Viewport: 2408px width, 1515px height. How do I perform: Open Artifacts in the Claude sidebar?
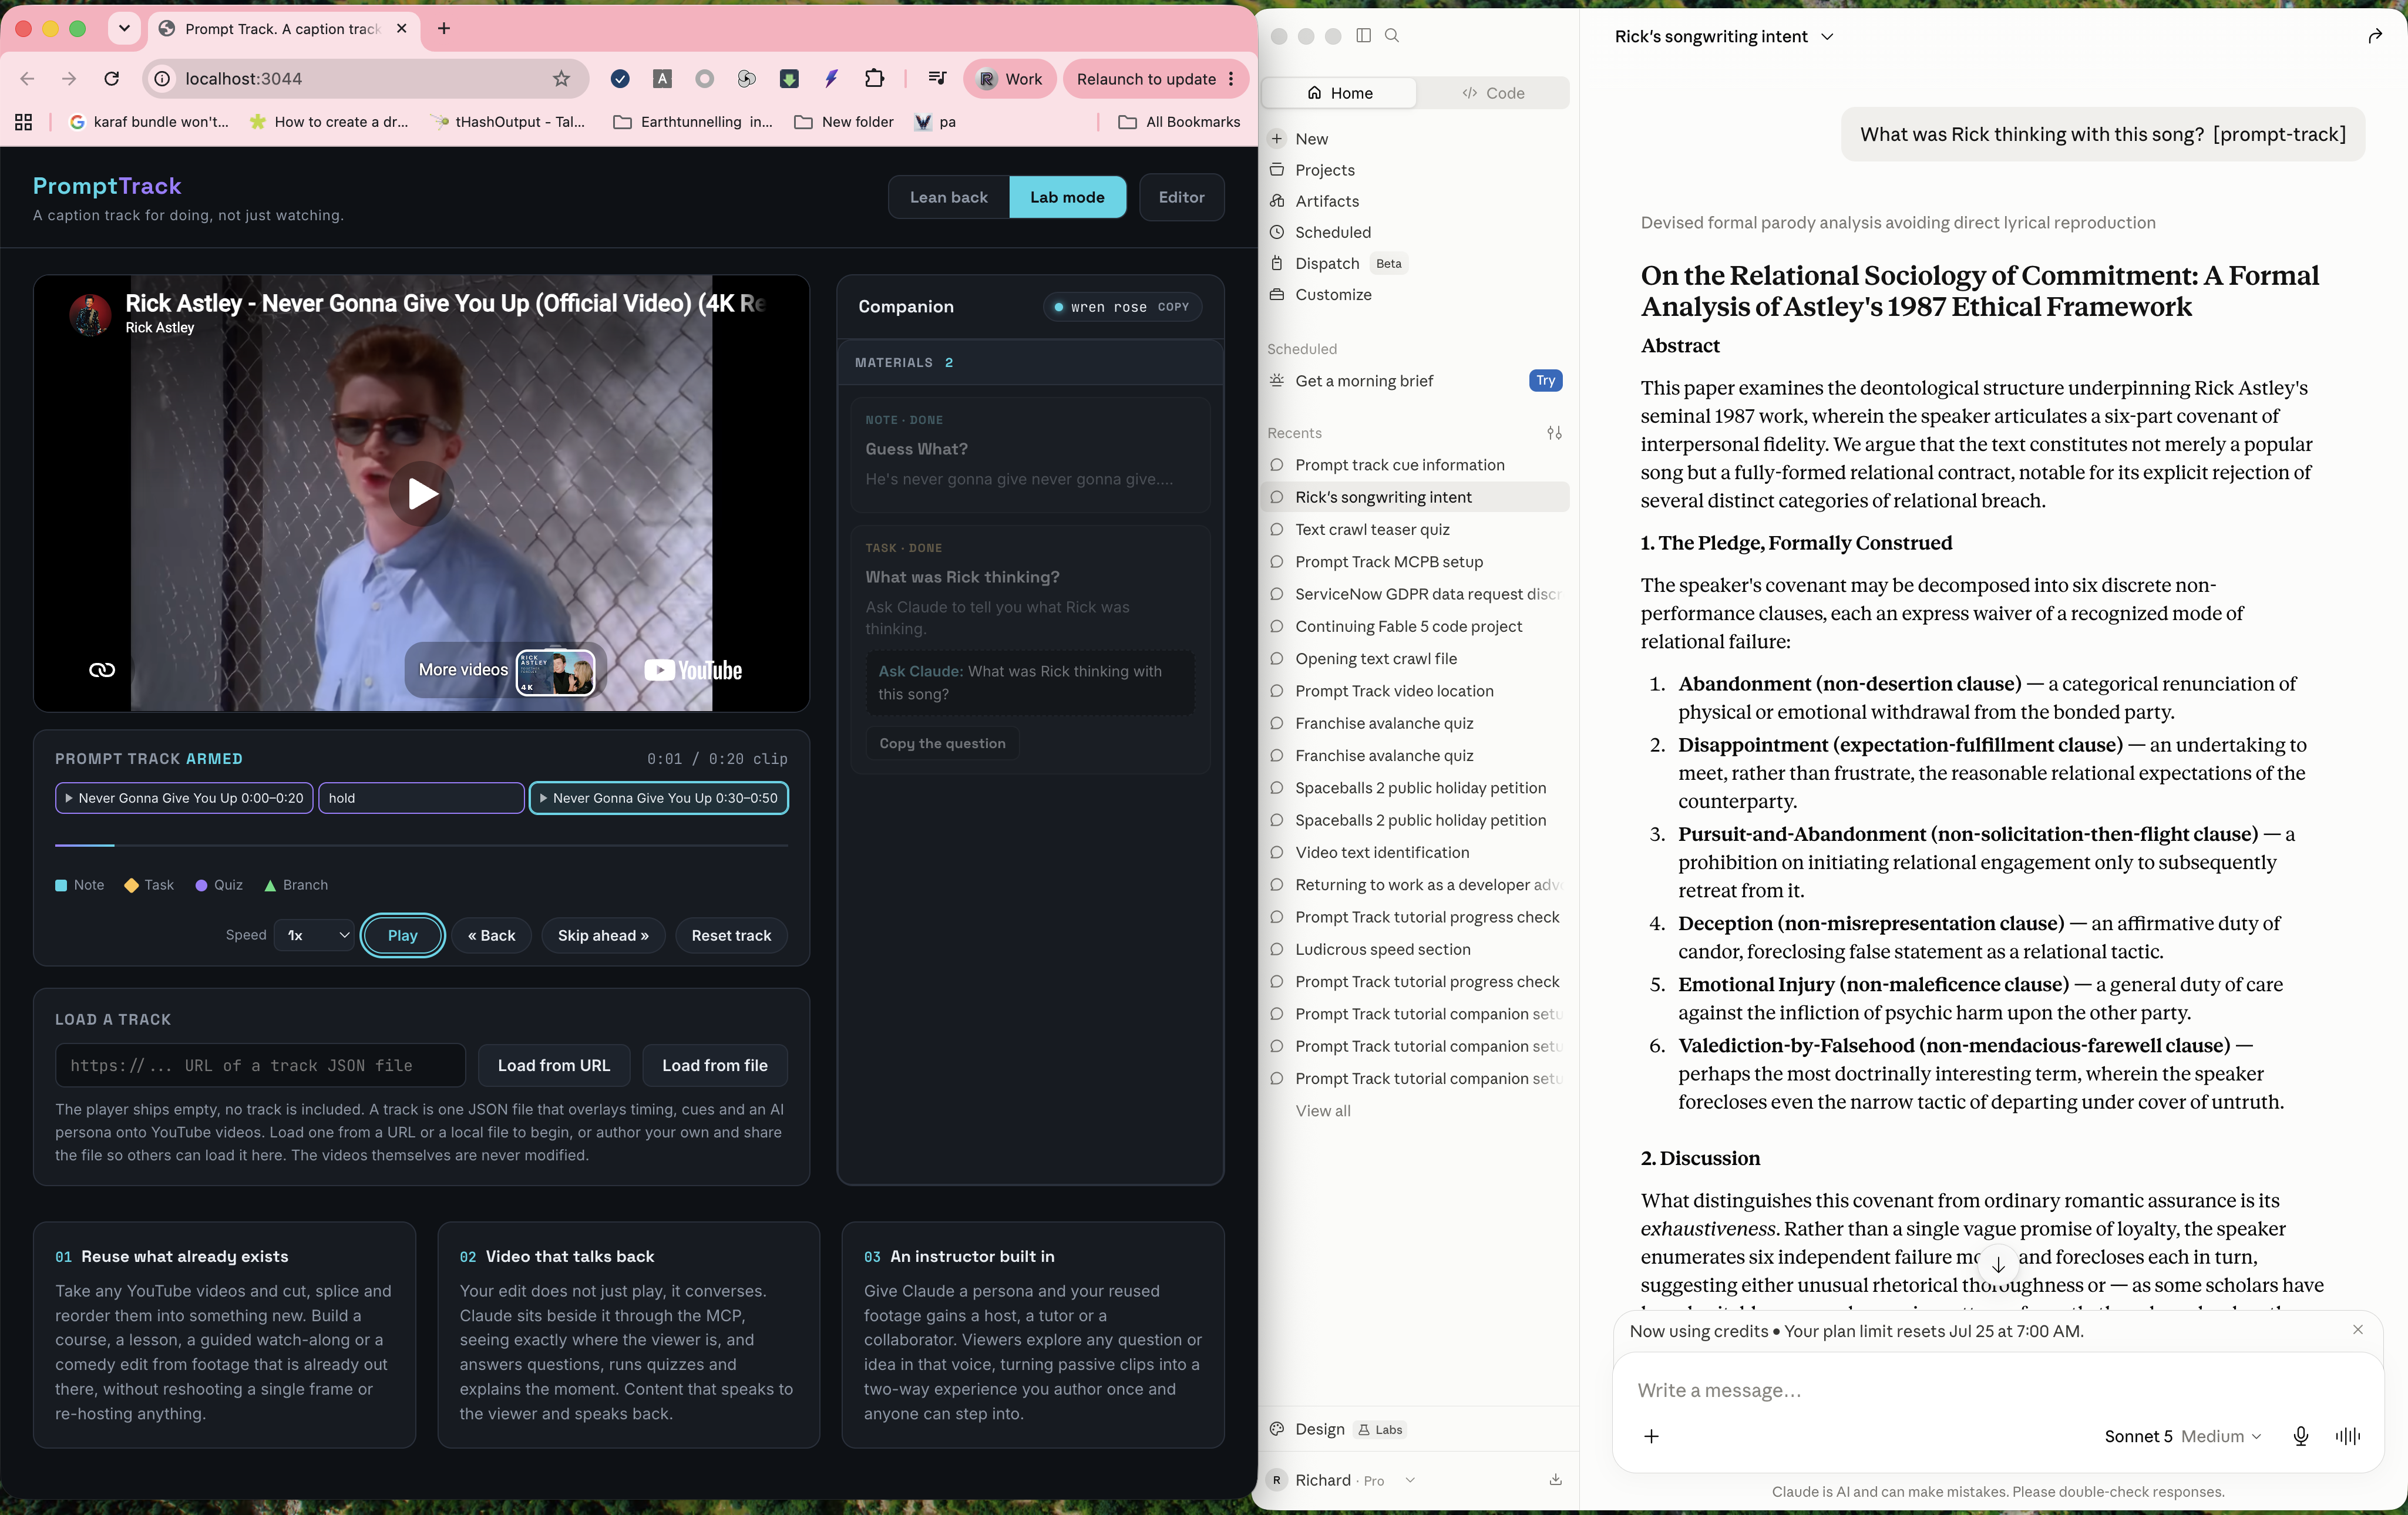click(1326, 201)
